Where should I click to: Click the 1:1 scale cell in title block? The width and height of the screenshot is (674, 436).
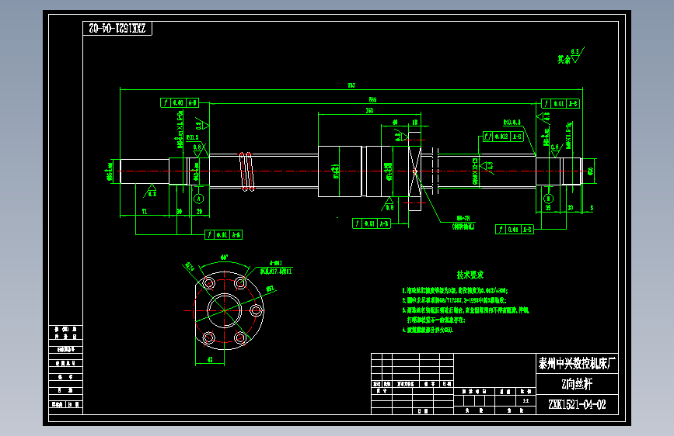tap(526, 401)
